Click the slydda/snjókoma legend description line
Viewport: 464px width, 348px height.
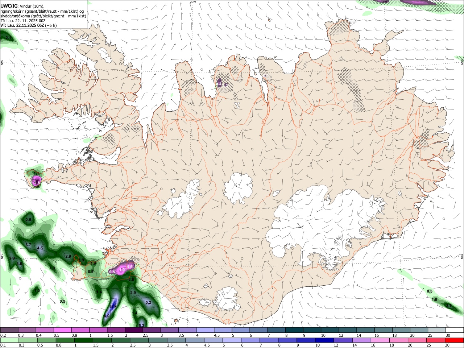[43, 16]
